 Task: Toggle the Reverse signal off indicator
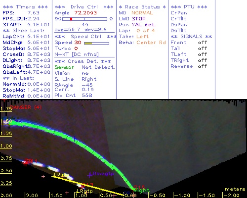(202, 66)
